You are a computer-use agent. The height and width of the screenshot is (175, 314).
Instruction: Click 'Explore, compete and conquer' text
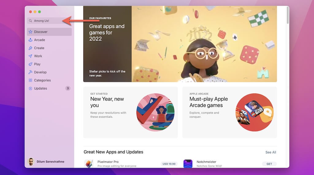tap(204, 115)
